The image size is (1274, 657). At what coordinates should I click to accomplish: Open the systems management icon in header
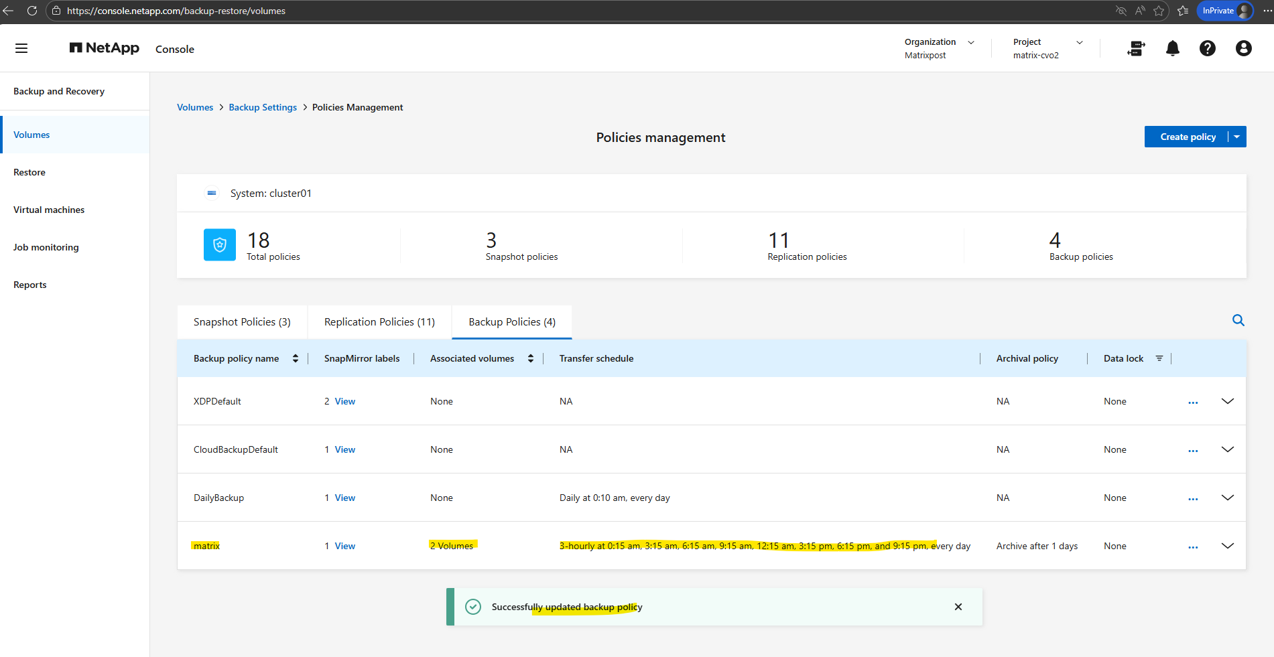1136,48
